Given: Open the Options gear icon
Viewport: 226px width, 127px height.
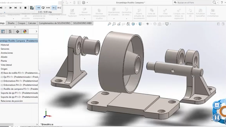Looking at the screenshot, I should (x=84, y=2).
